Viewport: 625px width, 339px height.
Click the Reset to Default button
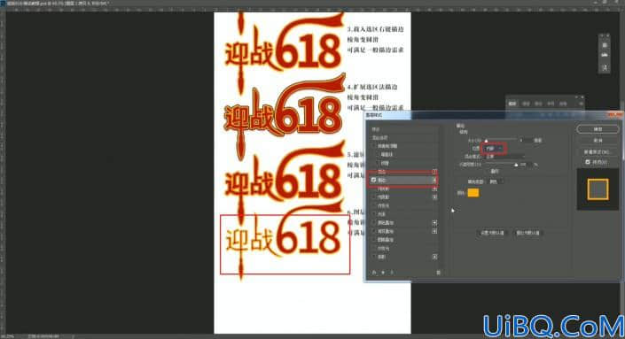(x=528, y=233)
